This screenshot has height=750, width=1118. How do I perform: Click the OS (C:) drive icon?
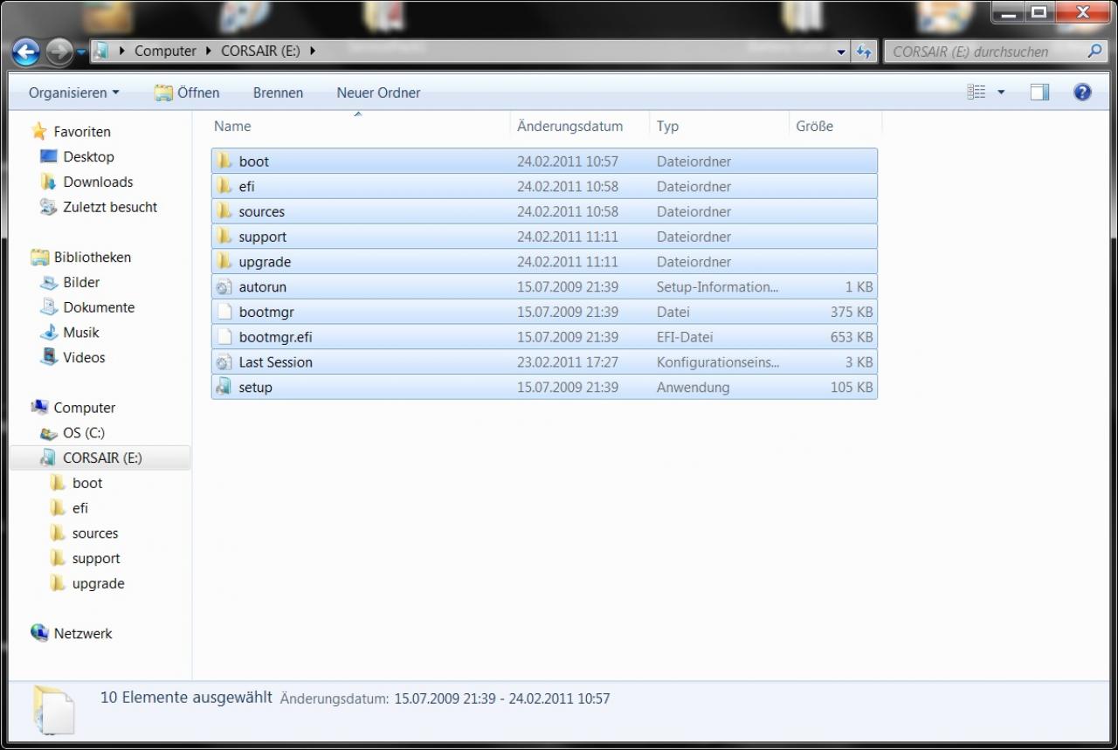tap(49, 433)
